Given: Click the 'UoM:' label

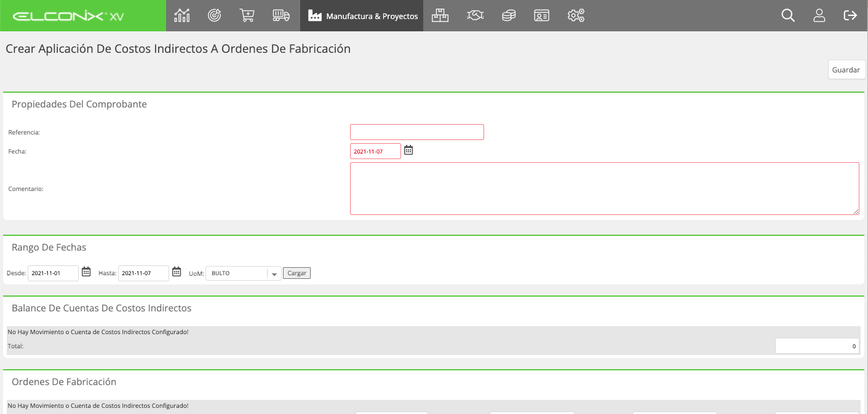Looking at the screenshot, I should coord(196,273).
